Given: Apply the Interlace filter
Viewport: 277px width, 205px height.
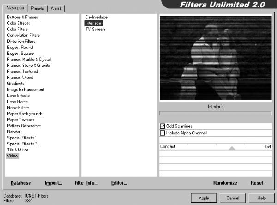Looking at the screenshot, I should tap(204, 198).
